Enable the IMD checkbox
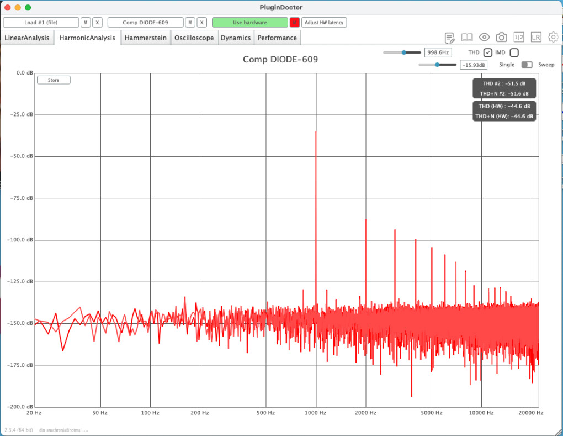This screenshot has height=436, width=563. (x=514, y=52)
